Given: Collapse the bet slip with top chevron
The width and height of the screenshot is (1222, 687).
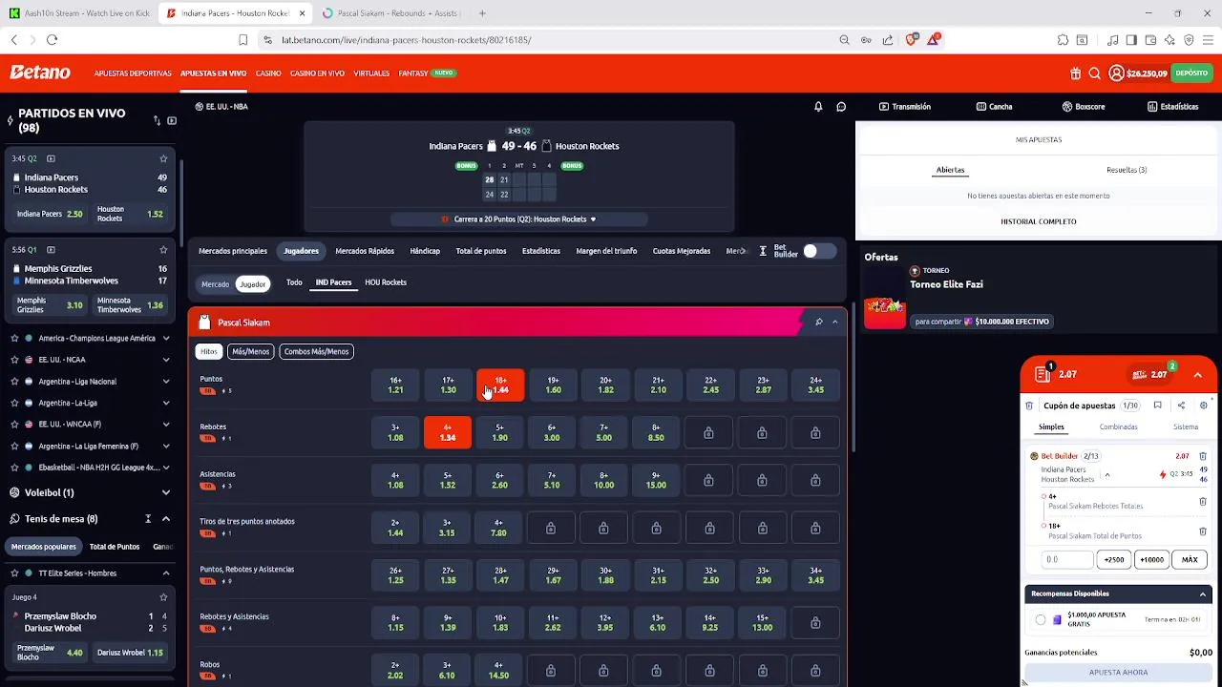Looking at the screenshot, I should [1197, 375].
